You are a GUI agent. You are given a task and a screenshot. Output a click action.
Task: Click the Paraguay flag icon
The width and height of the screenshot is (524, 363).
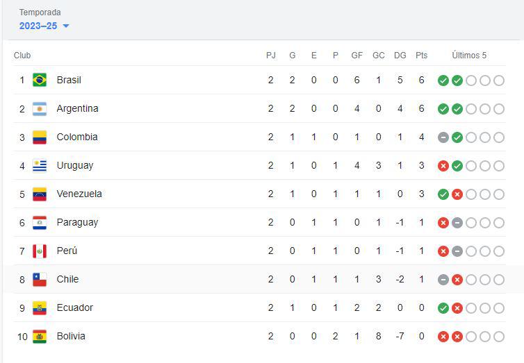(40, 223)
